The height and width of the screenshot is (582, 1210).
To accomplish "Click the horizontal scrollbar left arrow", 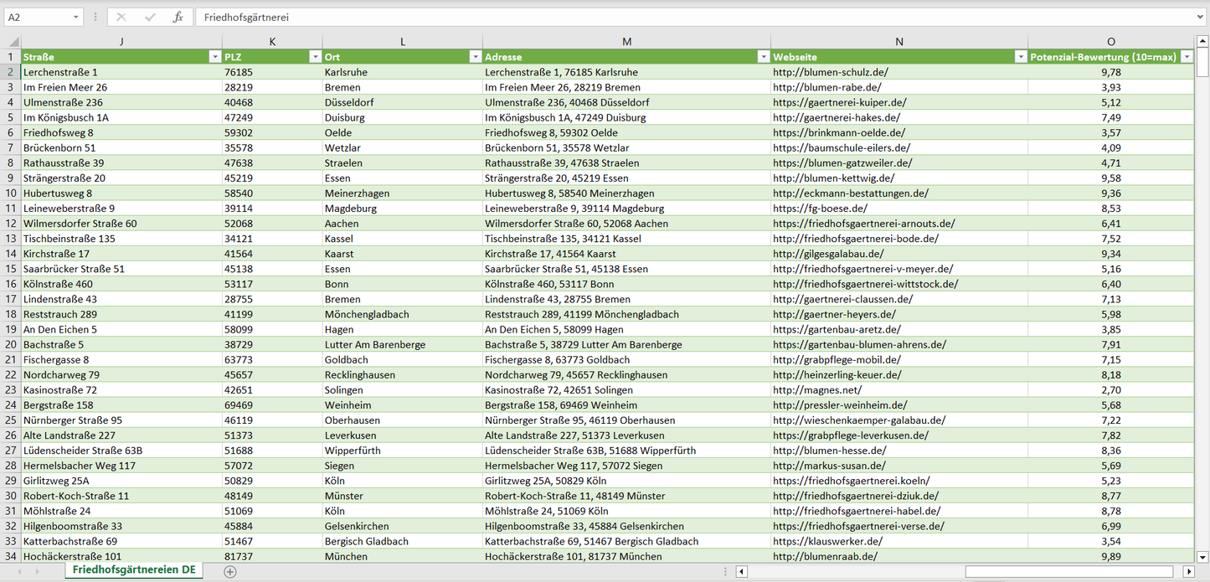I will click(x=742, y=571).
